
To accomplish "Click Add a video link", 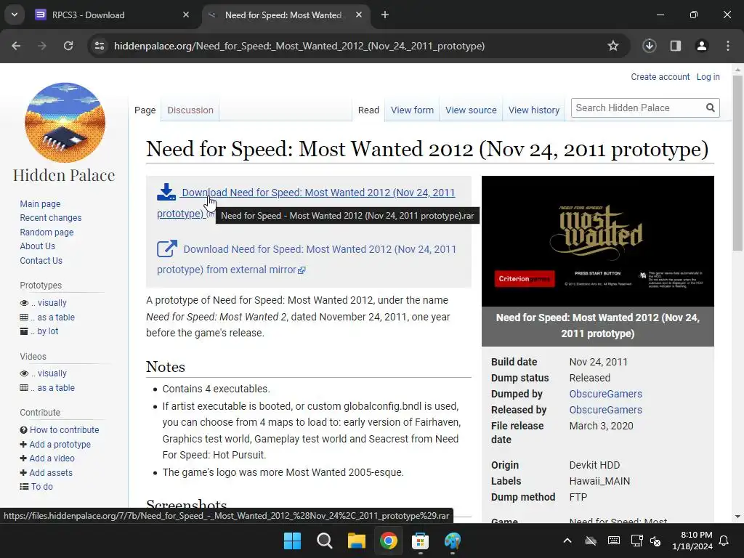I will click(x=52, y=458).
